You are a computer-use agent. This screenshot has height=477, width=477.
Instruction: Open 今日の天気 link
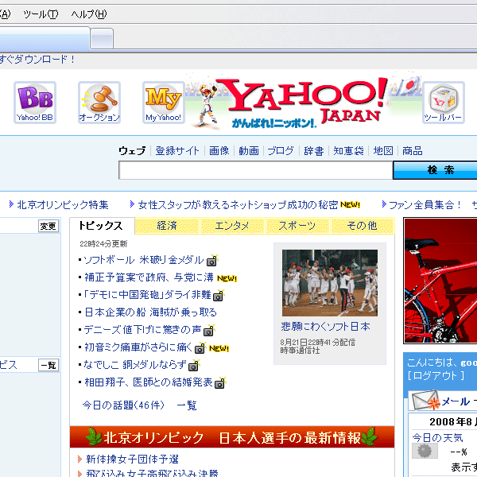tap(437, 438)
